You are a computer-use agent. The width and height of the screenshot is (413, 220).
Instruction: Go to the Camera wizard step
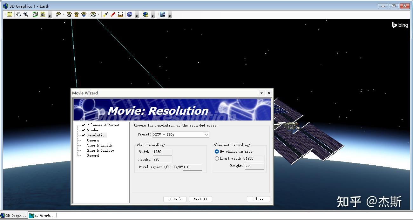click(93, 140)
